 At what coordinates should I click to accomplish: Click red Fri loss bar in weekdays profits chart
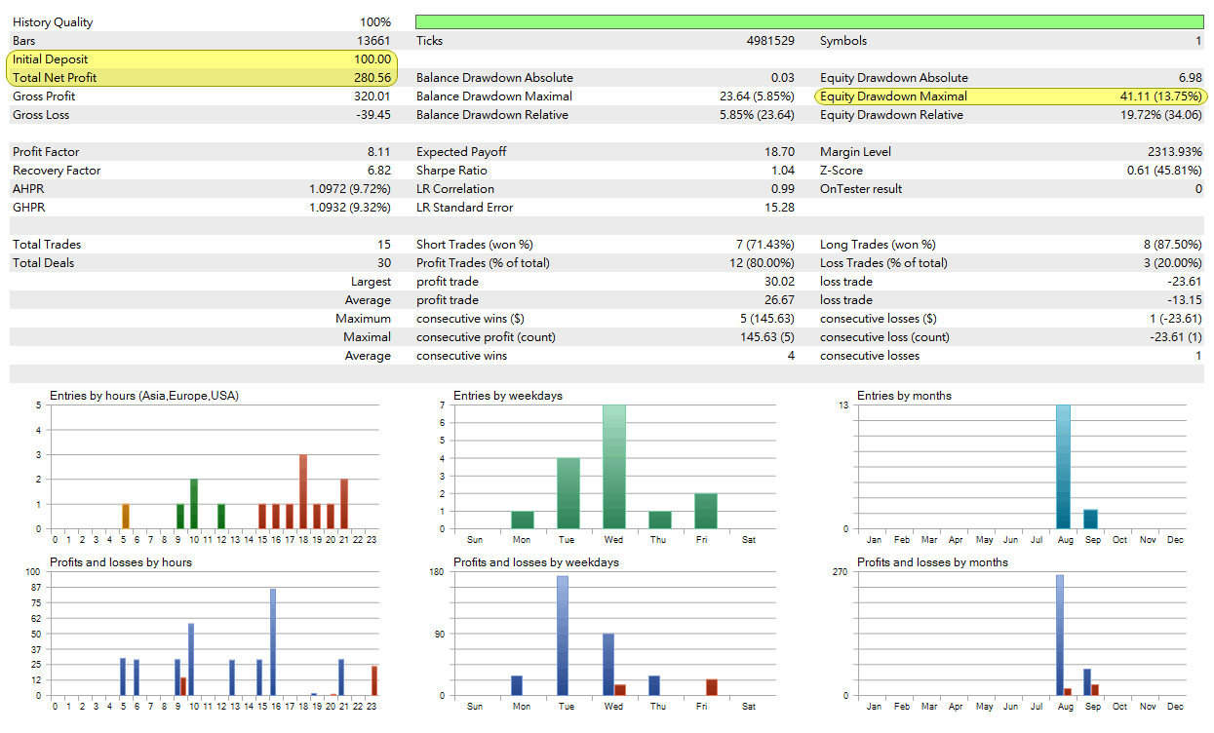click(711, 687)
